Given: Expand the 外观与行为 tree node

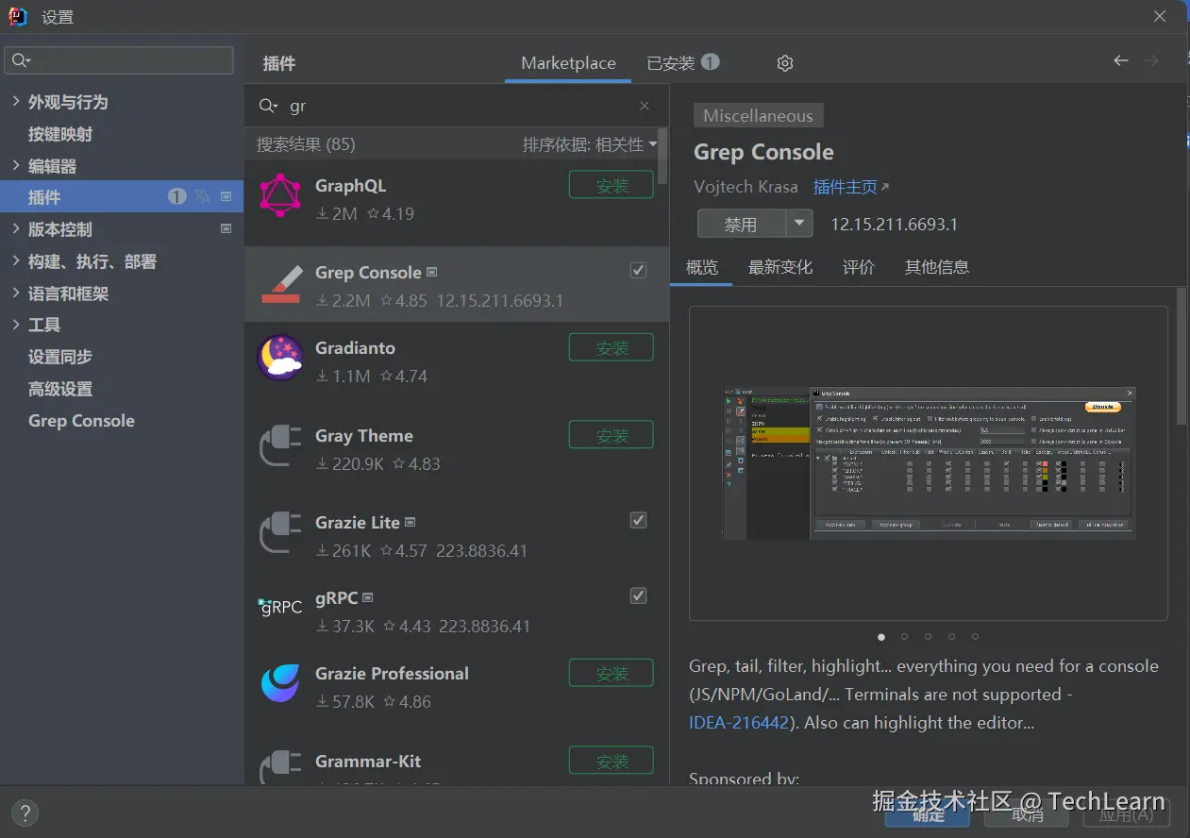Looking at the screenshot, I should tap(16, 101).
